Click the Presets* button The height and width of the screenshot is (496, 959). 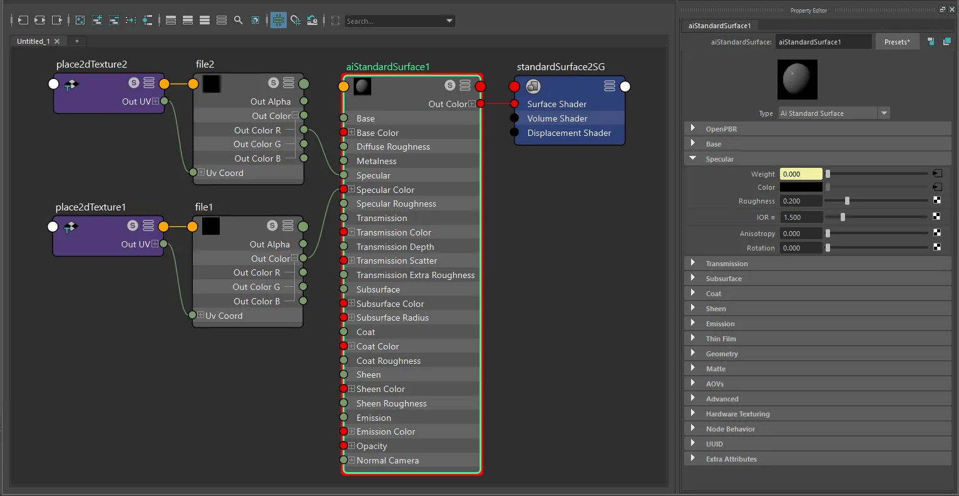coord(897,42)
